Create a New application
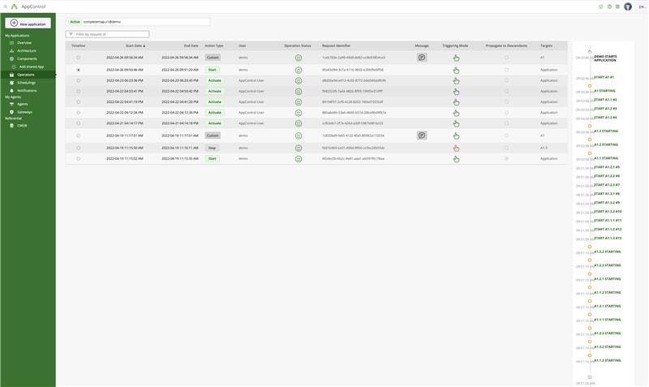The height and width of the screenshot is (387, 649). click(28, 24)
